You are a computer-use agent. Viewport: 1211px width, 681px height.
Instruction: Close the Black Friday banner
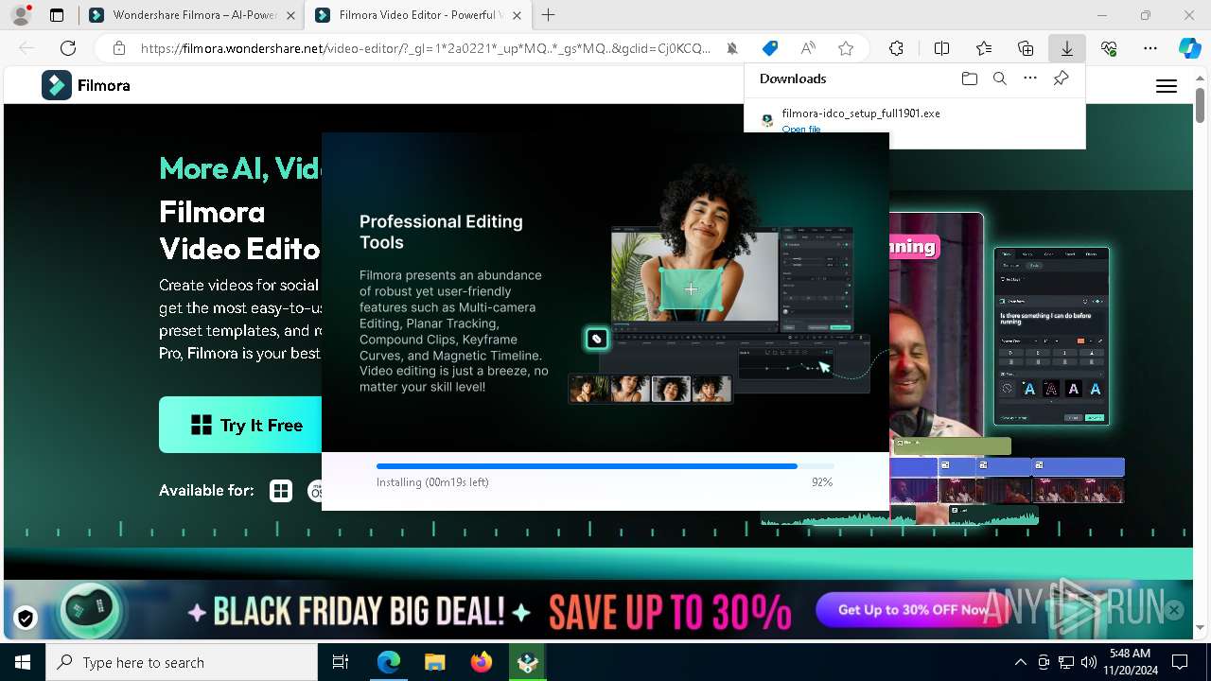(x=1174, y=610)
